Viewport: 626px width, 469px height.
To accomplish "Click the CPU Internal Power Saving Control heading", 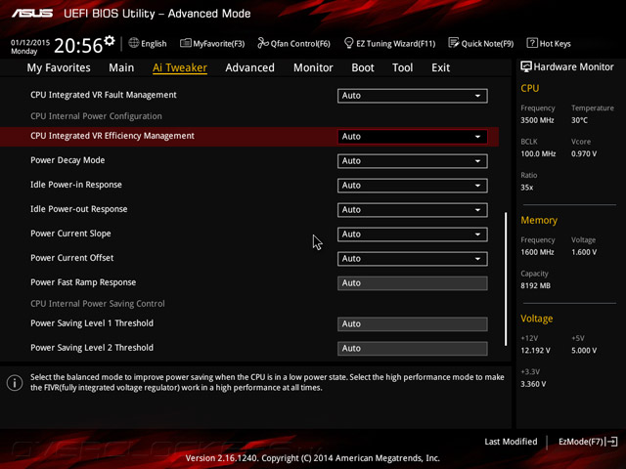I will tap(98, 304).
